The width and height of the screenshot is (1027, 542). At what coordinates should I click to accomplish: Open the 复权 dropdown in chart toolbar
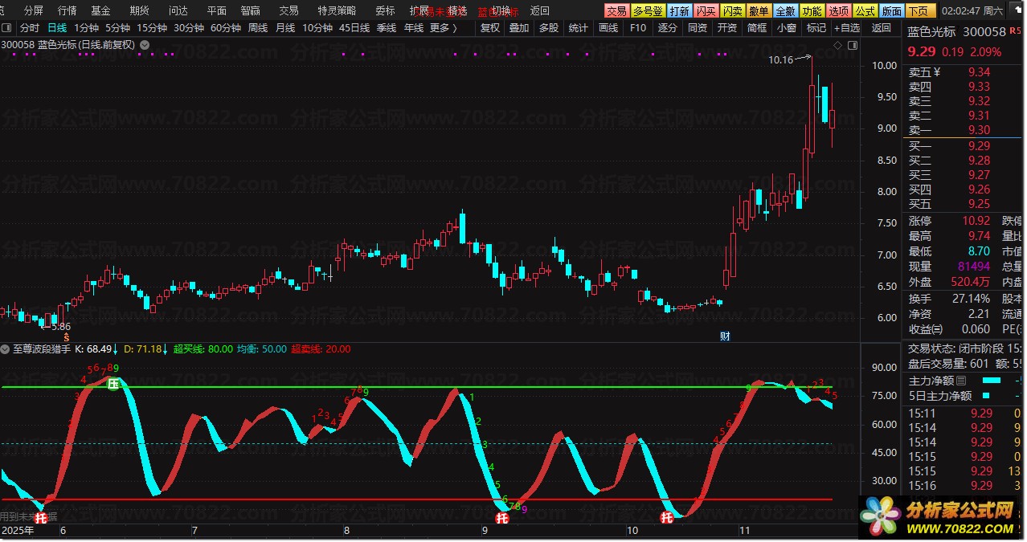(489, 28)
